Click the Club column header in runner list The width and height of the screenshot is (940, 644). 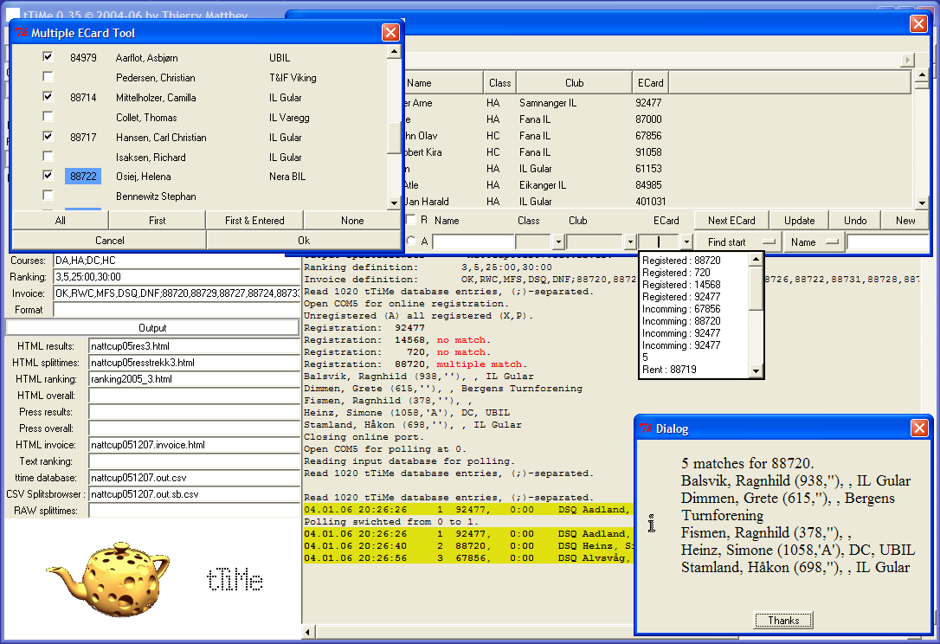(574, 83)
